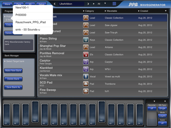
Task: Click the Trombone wavetable cell
Action: (110, 84)
